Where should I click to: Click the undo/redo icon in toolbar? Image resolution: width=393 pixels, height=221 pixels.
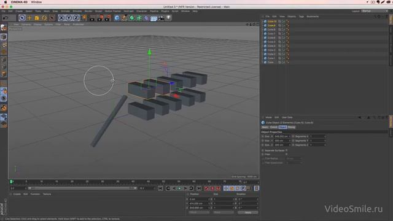click(6, 18)
